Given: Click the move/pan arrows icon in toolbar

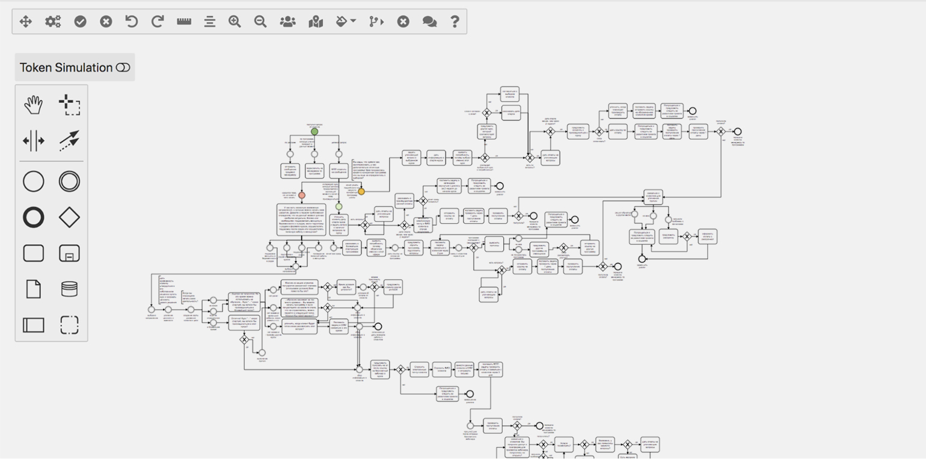Looking at the screenshot, I should pos(26,22).
